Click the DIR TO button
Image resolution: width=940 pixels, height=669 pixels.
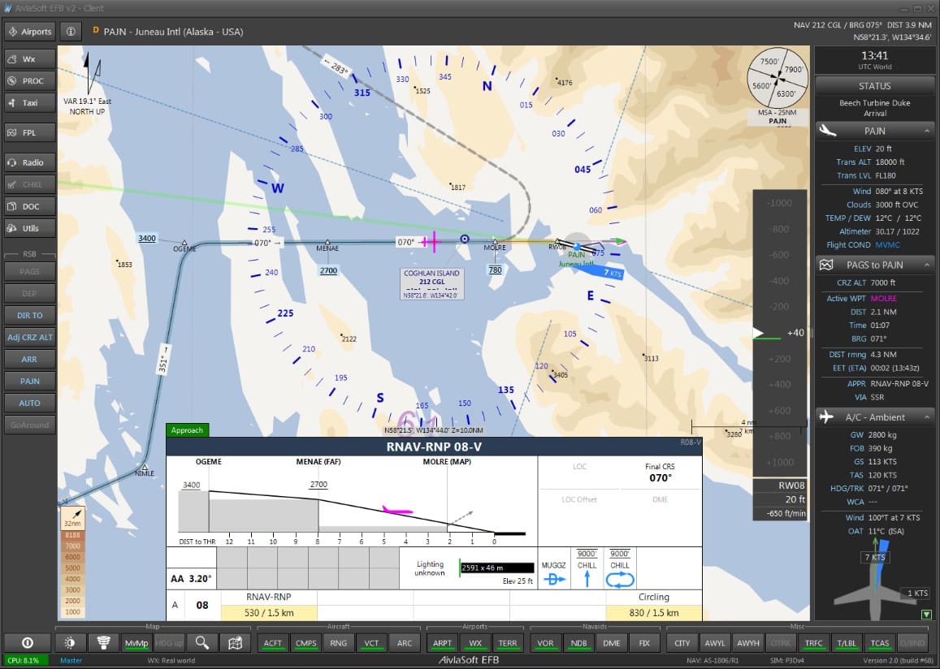pos(30,315)
